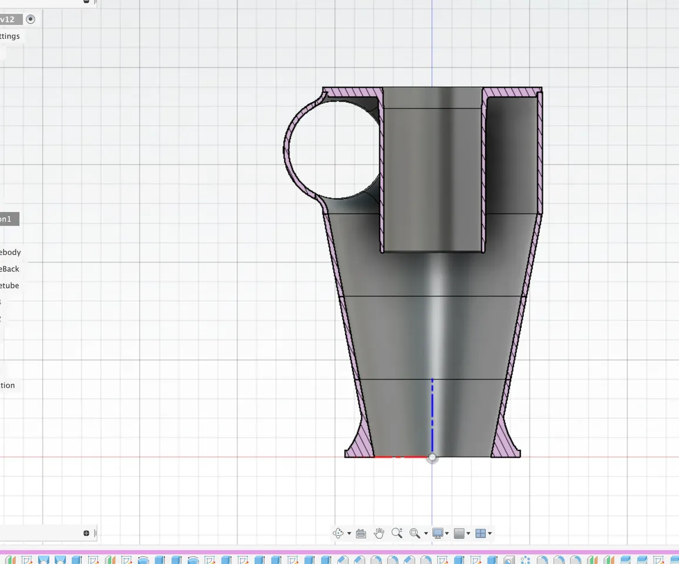Expand the Grid and Snaps dropdown arrow
The image size is (679, 564).
point(469,533)
